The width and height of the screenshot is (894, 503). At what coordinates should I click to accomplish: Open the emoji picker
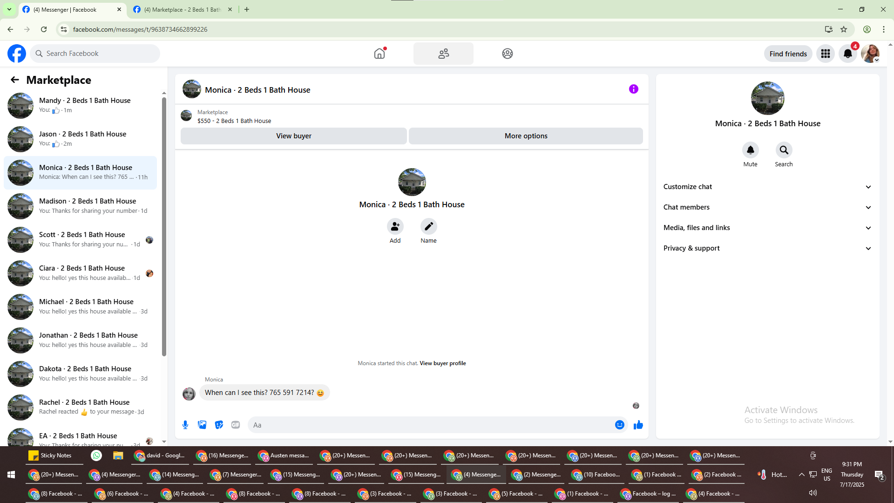pos(619,425)
